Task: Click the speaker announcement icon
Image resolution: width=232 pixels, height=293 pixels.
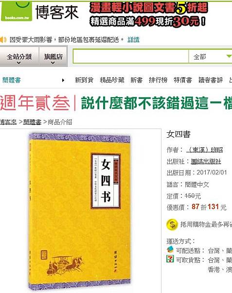Action: pyautogui.click(x=3, y=40)
